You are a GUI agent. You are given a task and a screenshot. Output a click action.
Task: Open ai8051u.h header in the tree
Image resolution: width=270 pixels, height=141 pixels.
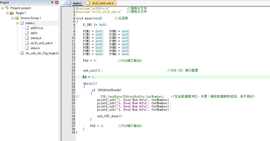(x=37, y=28)
